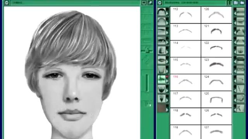Pick the dark arched mustache 121

point(216,32)
